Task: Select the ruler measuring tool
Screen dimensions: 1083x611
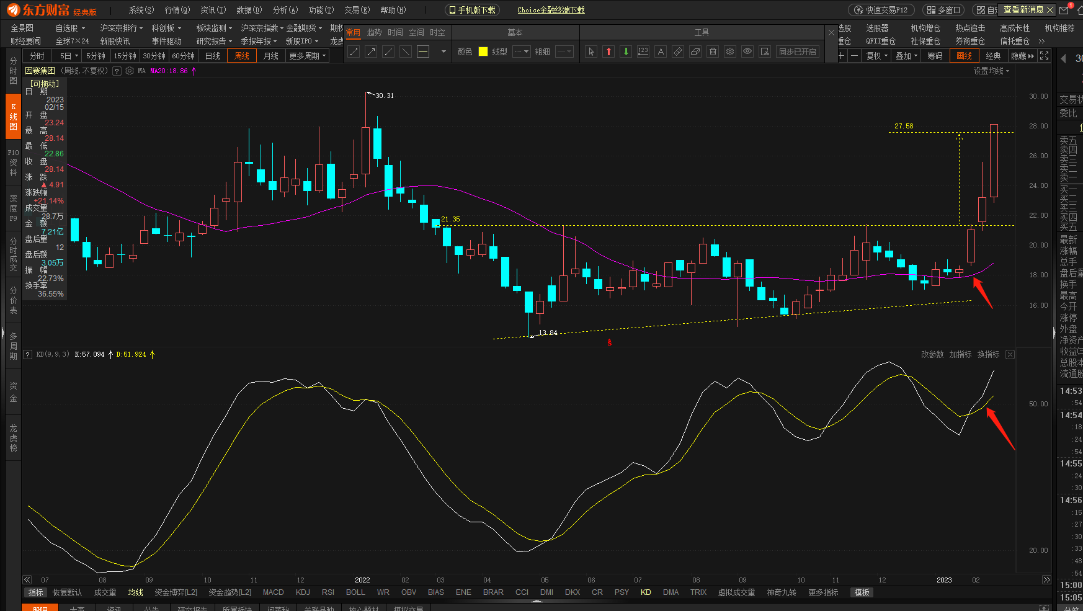Action: pos(678,52)
